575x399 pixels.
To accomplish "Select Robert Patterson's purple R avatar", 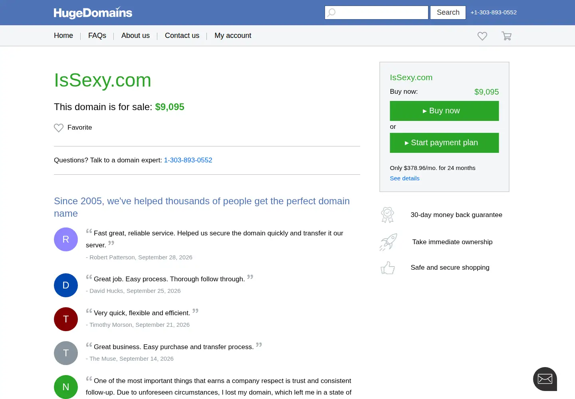I will click(x=66, y=239).
